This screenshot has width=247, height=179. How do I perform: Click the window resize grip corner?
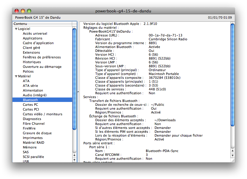click(x=233, y=160)
